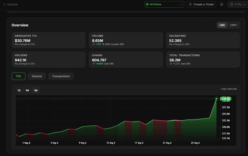
Task: Click the green data point at chart peak
Action: 216,99
